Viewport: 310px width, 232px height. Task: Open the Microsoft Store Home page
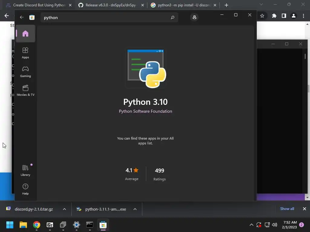point(25,34)
